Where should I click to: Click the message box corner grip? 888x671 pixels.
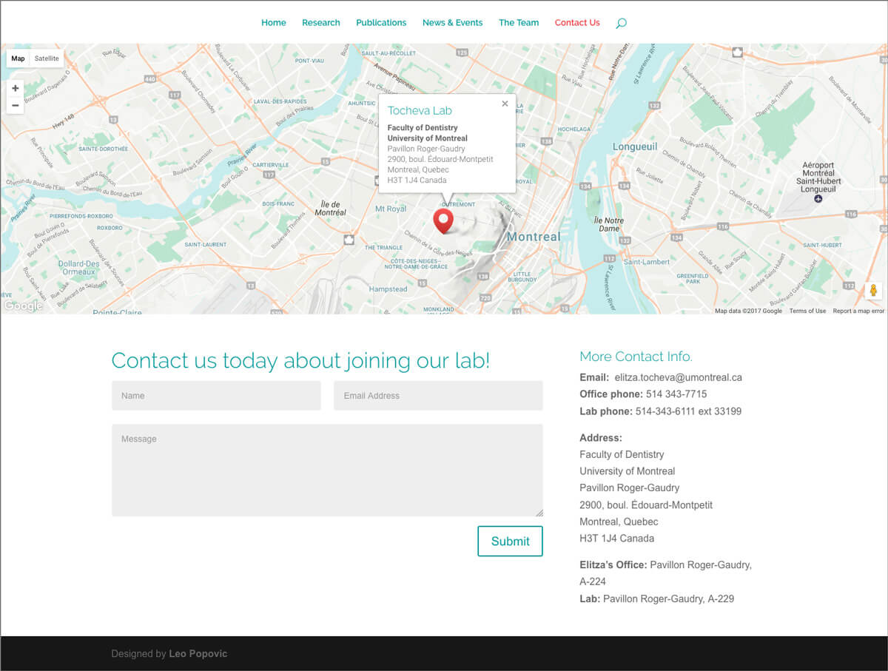click(539, 513)
